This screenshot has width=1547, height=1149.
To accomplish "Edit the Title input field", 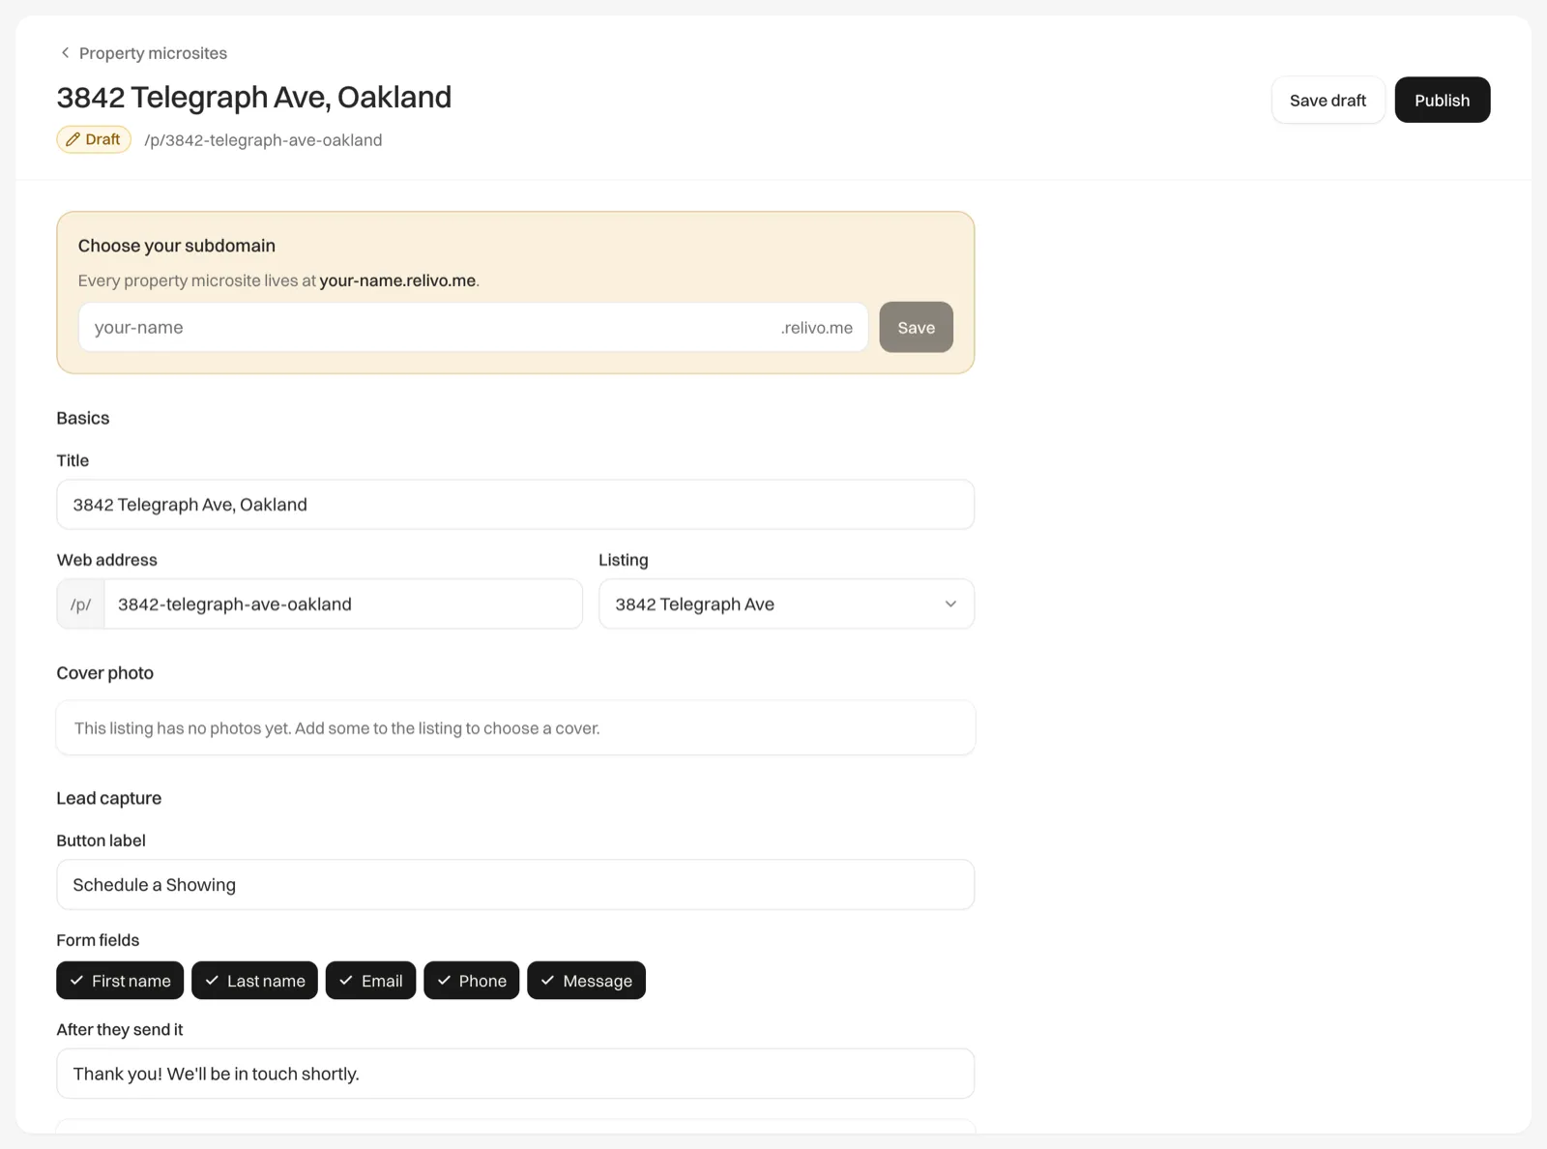I will coord(515,504).
